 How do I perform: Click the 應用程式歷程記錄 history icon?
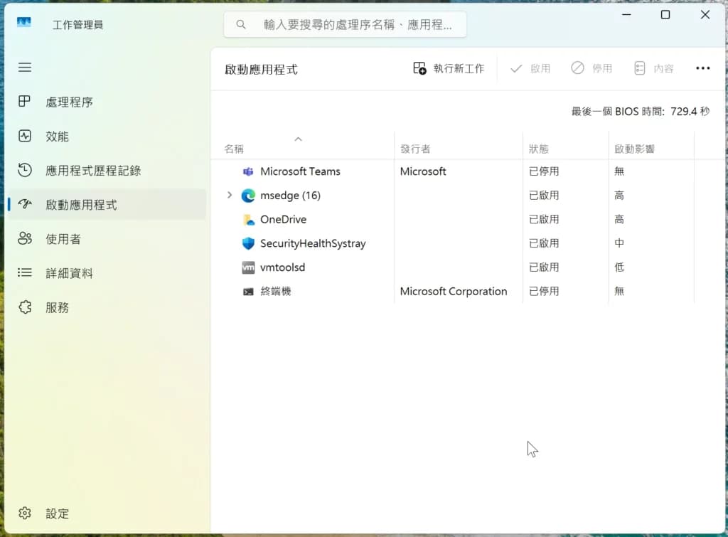tap(25, 170)
